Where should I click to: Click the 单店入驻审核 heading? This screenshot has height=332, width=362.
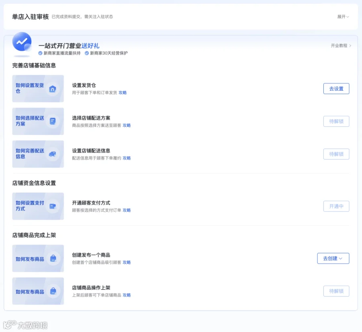pyautogui.click(x=30, y=16)
